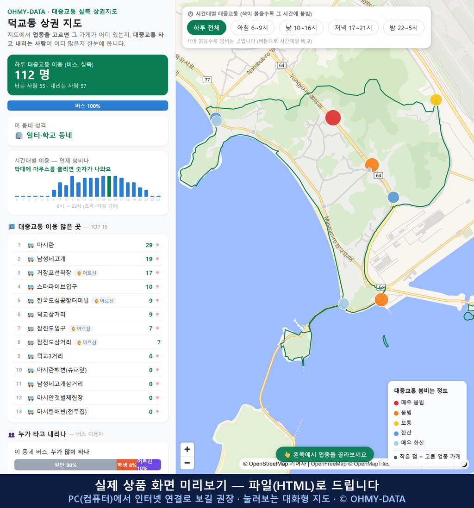Click light-blue marker near Masiran-ro south end
This screenshot has width=474, height=508.
pos(343,304)
